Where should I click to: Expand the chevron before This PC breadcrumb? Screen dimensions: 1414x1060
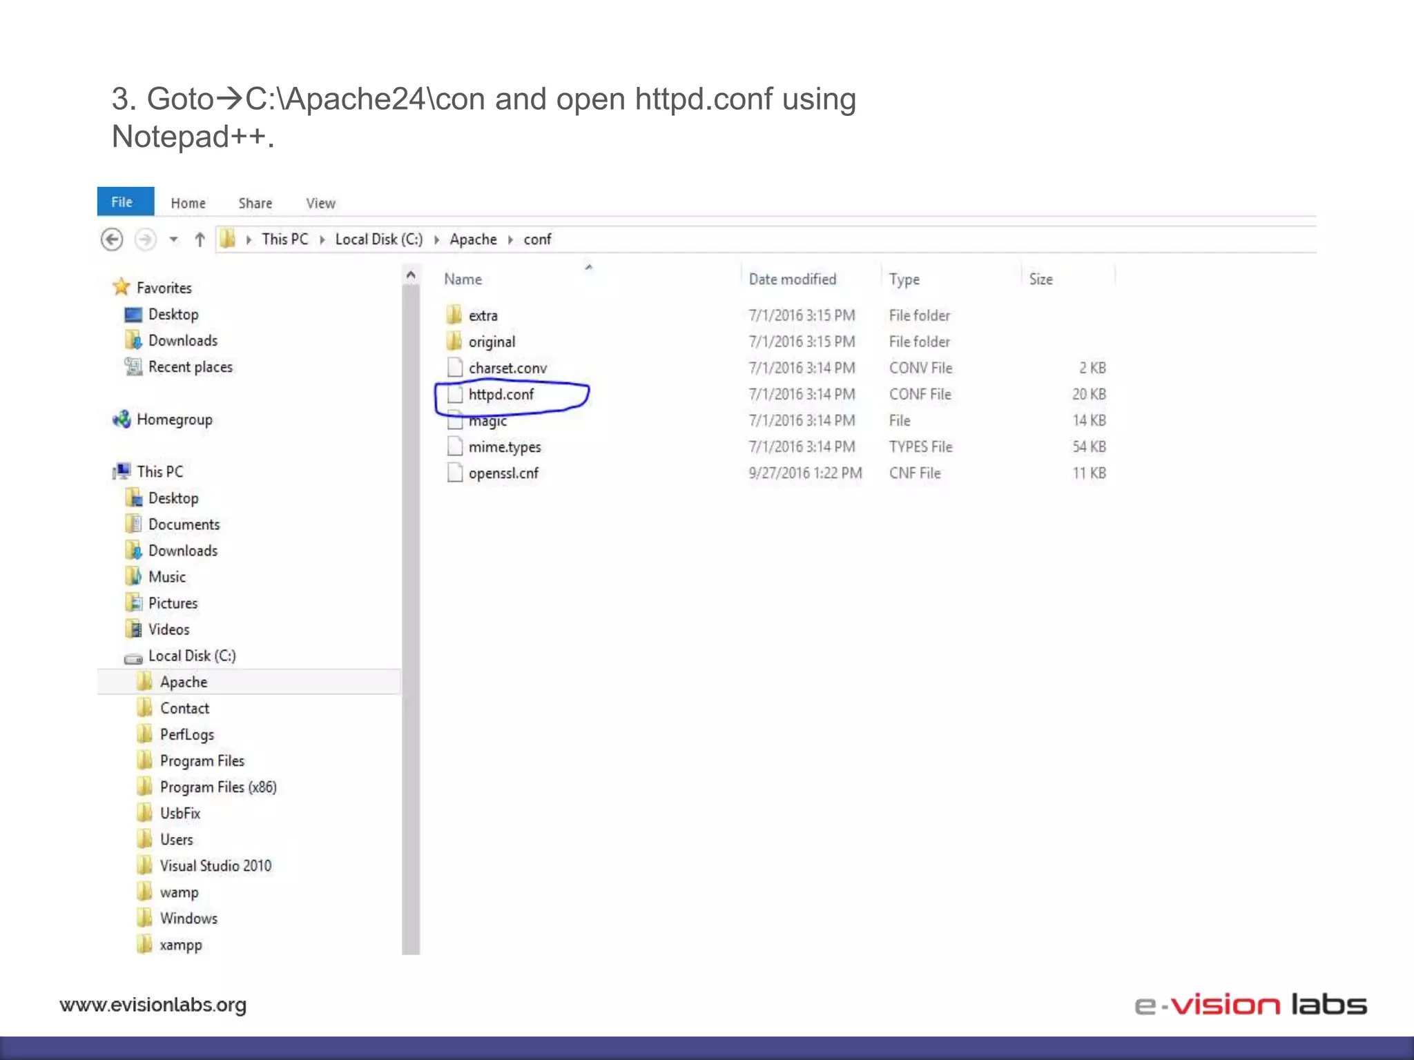pyautogui.click(x=249, y=239)
